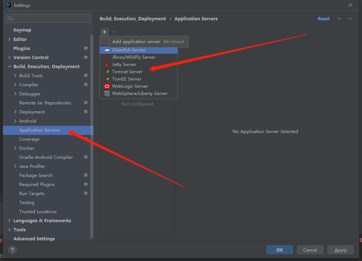Click the Reset link
Screen dimensions: 362x261
tap(324, 19)
